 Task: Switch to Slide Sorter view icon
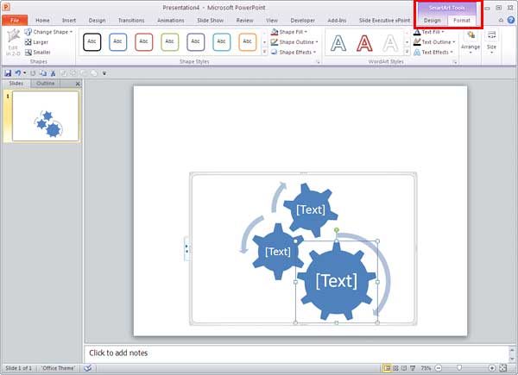tap(395, 368)
